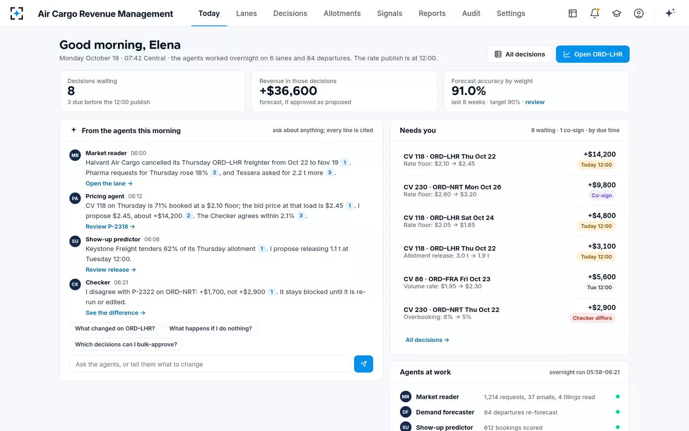
Task: Switch to the Lanes tab
Action: pos(246,13)
